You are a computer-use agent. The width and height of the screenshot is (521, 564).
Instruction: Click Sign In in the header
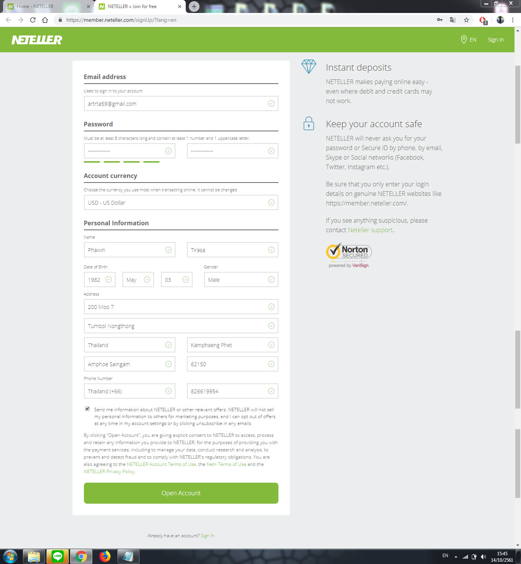[495, 40]
